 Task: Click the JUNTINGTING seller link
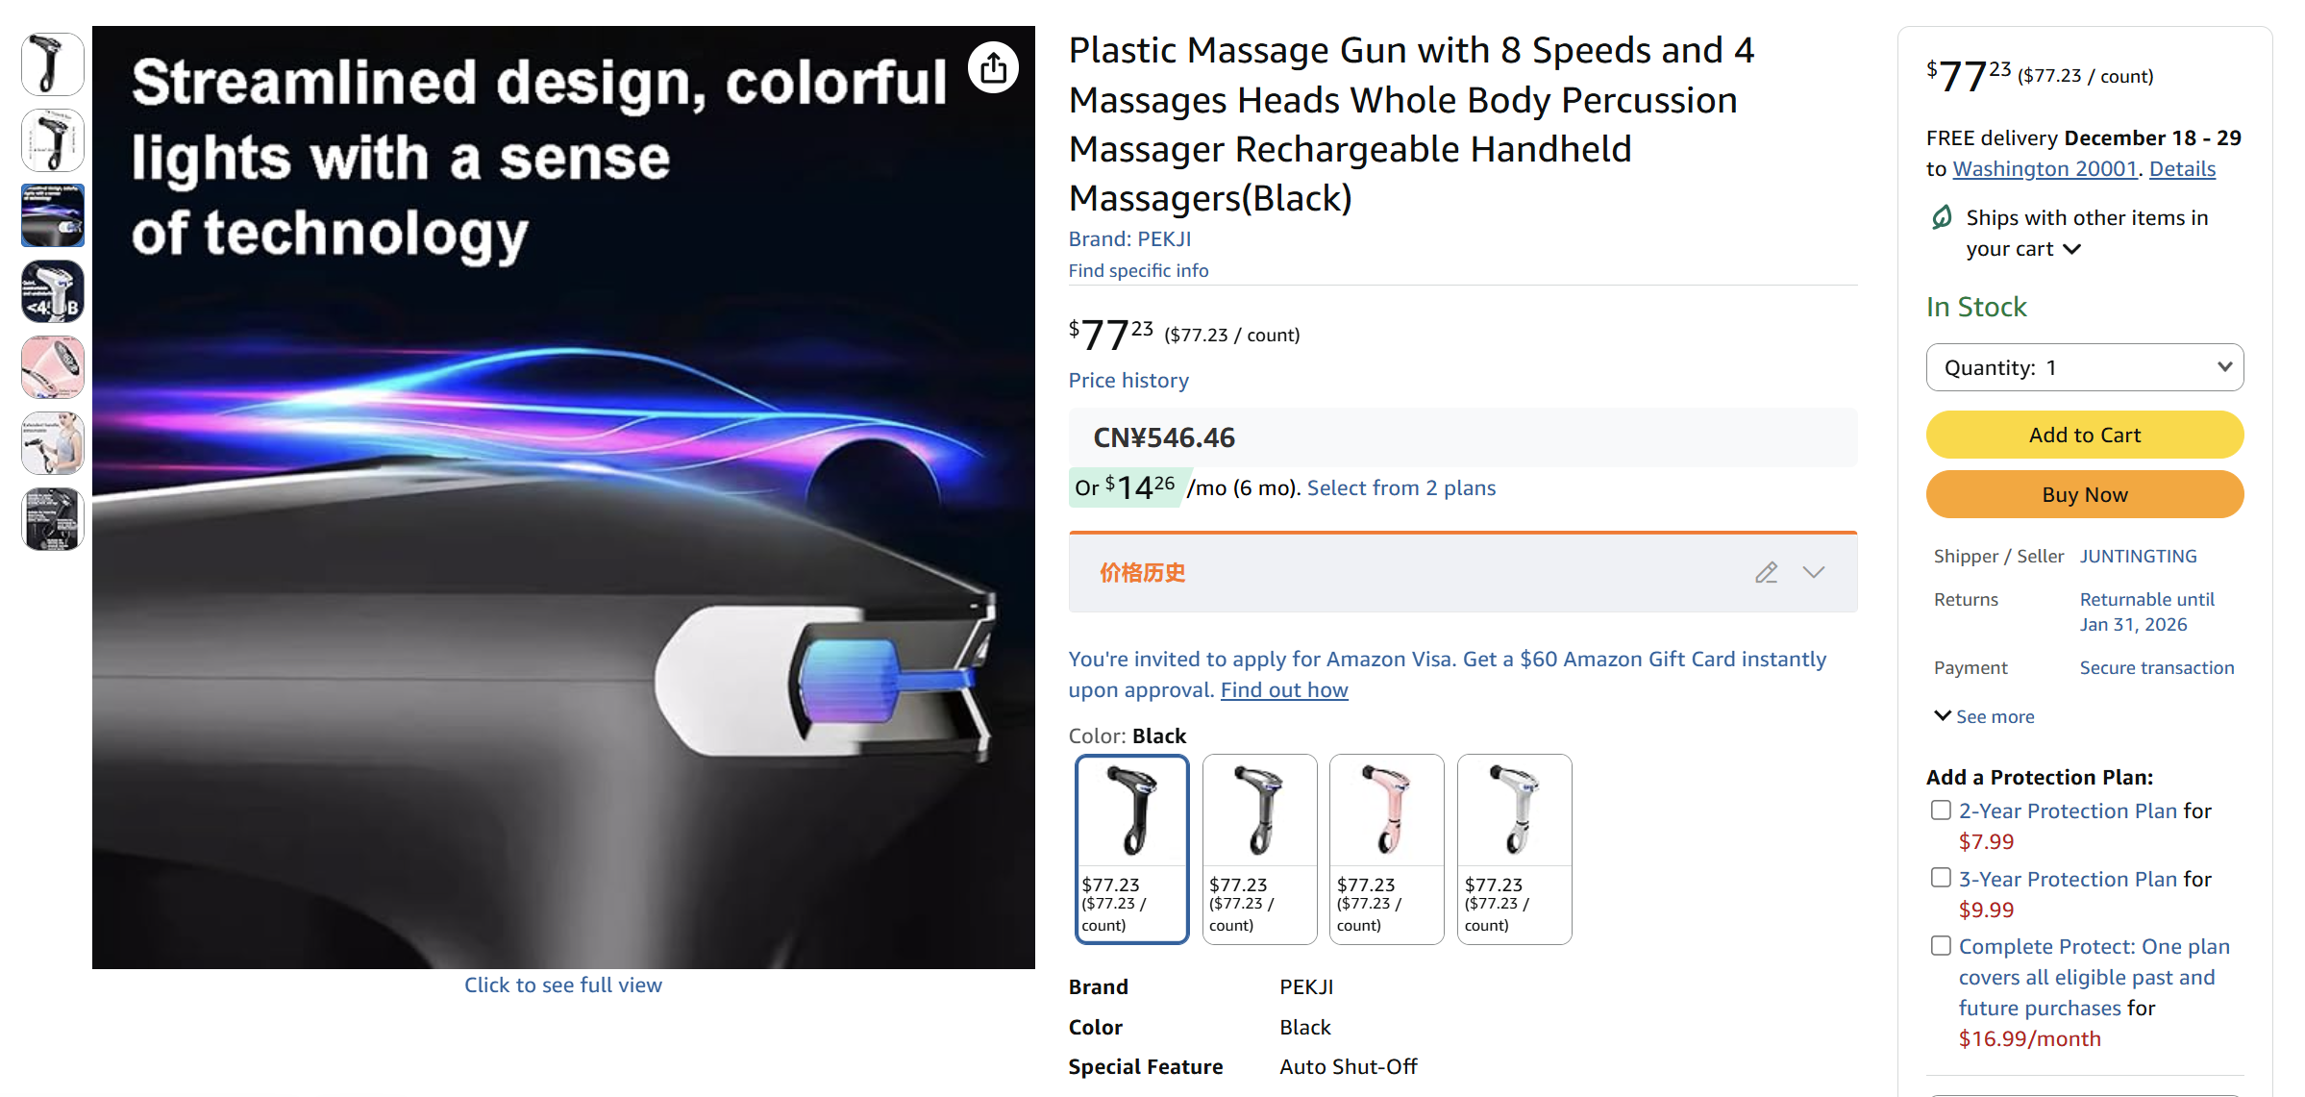pos(2138,557)
